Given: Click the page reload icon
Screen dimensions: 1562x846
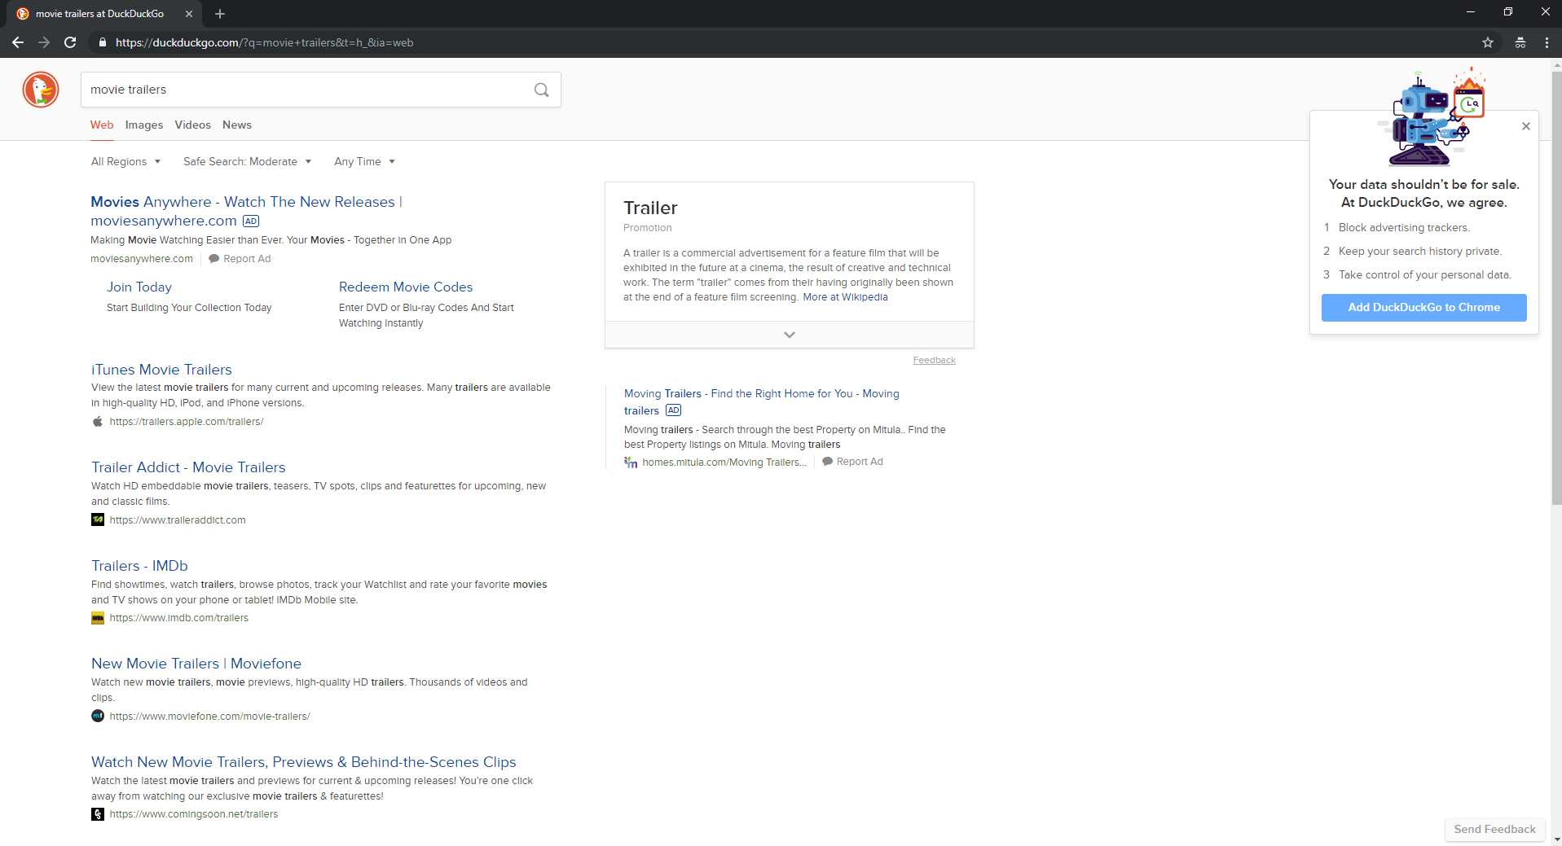Looking at the screenshot, I should [70, 42].
